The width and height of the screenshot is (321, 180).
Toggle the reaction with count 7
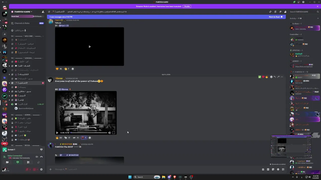coord(67,69)
